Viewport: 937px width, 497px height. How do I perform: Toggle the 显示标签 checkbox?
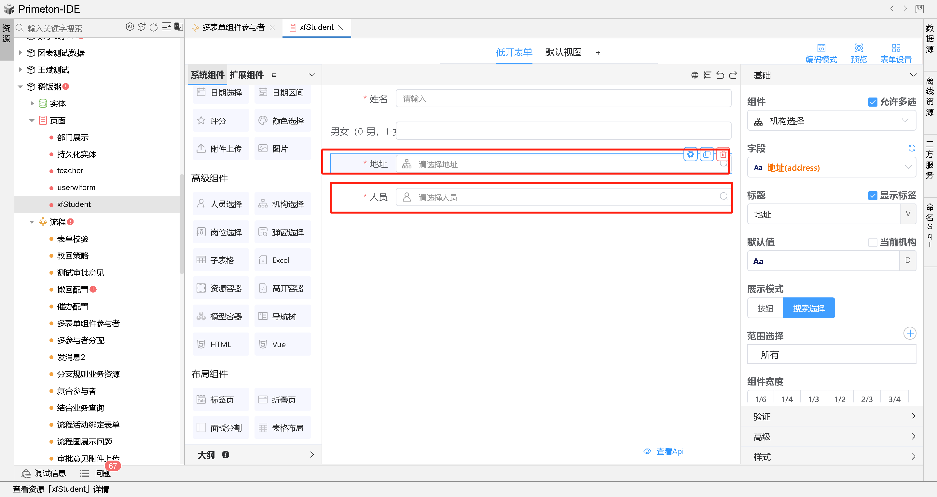[x=872, y=196]
